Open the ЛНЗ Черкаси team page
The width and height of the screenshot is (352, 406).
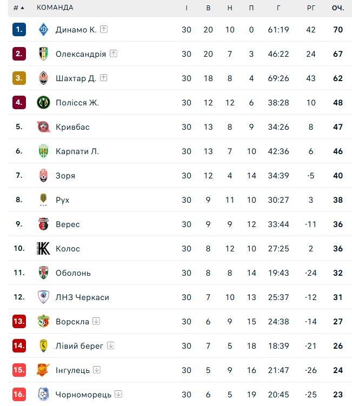click(x=82, y=297)
